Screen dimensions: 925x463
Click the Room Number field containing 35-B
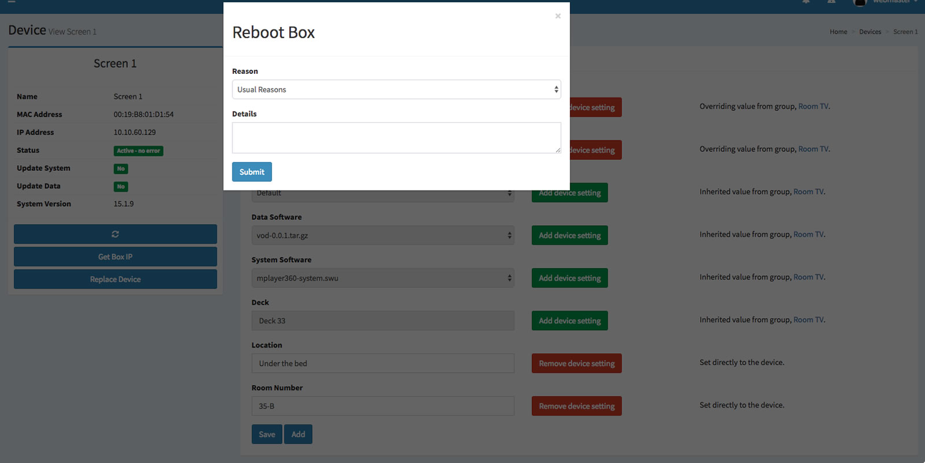pyautogui.click(x=382, y=406)
